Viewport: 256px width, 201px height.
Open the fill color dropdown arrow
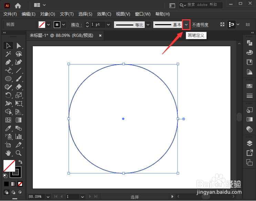pos(48,25)
